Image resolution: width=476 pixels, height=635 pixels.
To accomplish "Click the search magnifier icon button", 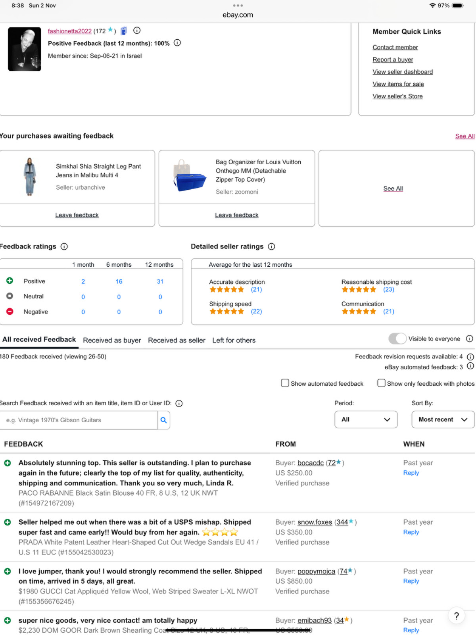I will pos(163,420).
